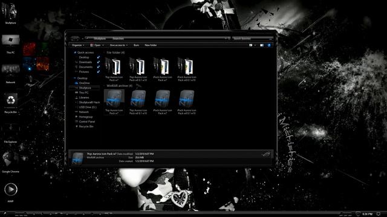Click pin icon beside Documents

98,67
